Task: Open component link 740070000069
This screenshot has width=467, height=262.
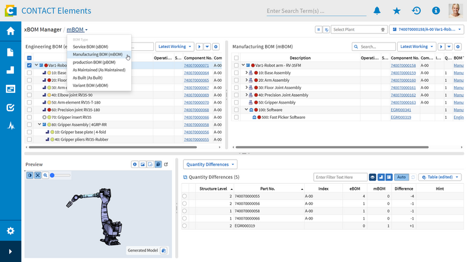Action: [x=196, y=95]
